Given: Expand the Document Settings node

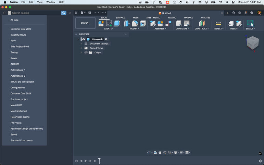Looking at the screenshot, I should (x=81, y=43).
